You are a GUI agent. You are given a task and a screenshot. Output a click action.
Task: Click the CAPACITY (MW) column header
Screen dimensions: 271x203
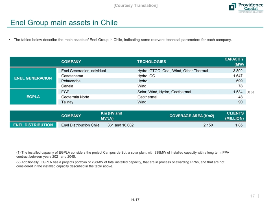pos(234,61)
